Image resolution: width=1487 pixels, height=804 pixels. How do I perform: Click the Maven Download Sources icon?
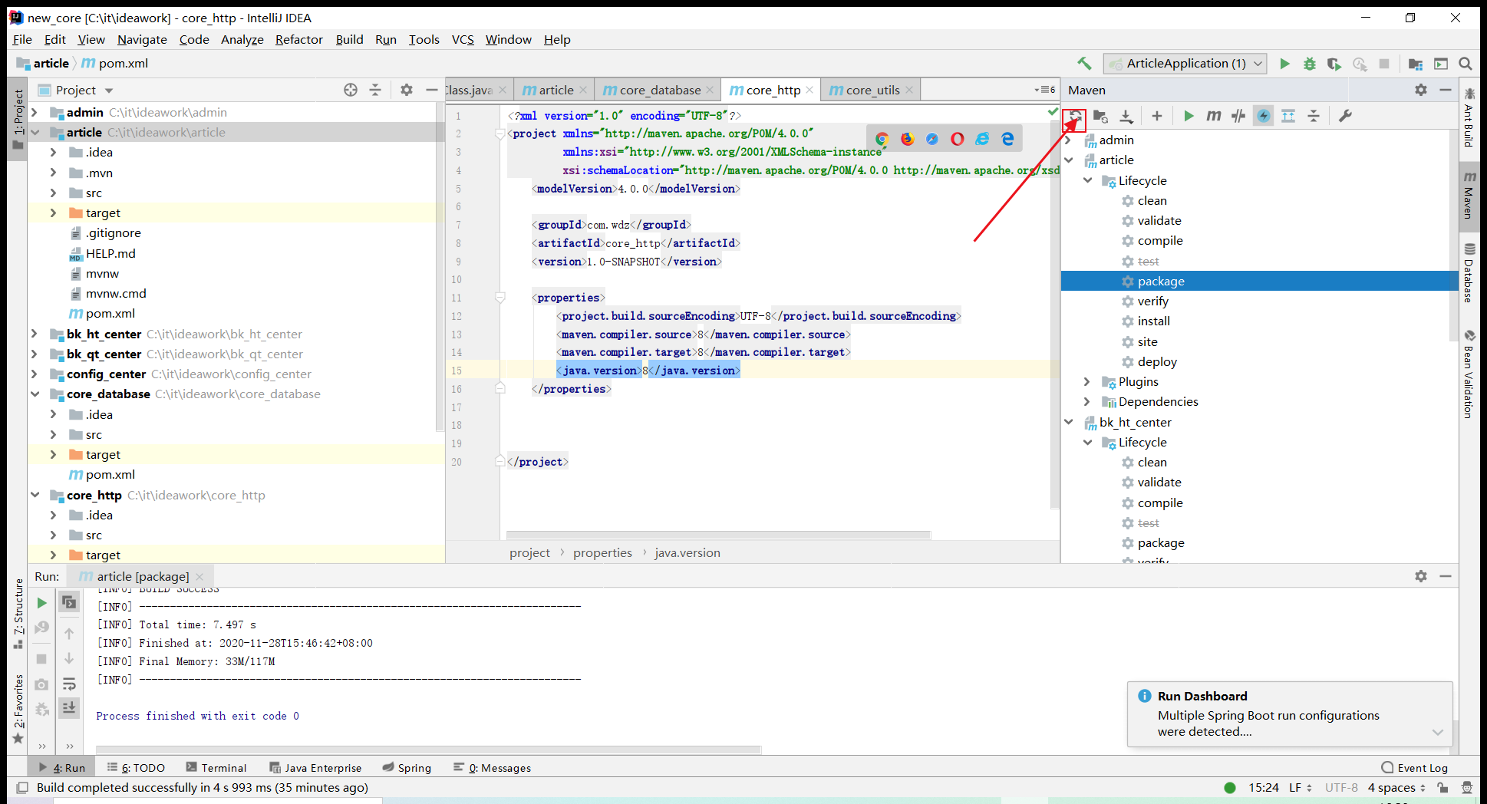pos(1126,117)
